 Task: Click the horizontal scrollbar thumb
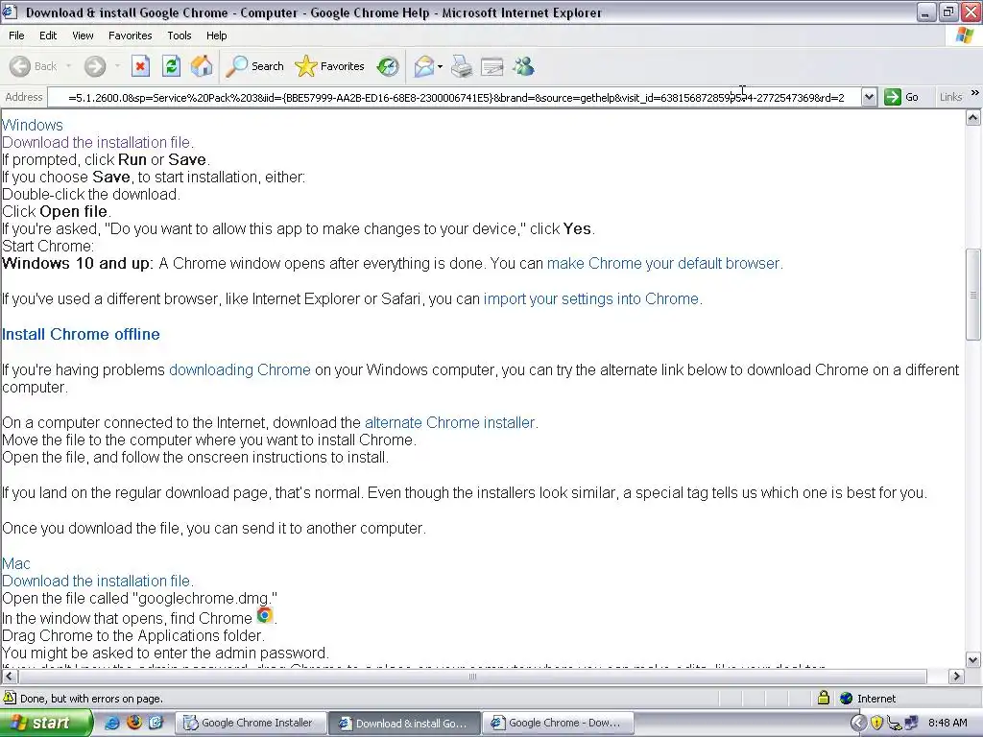pyautogui.click(x=472, y=677)
